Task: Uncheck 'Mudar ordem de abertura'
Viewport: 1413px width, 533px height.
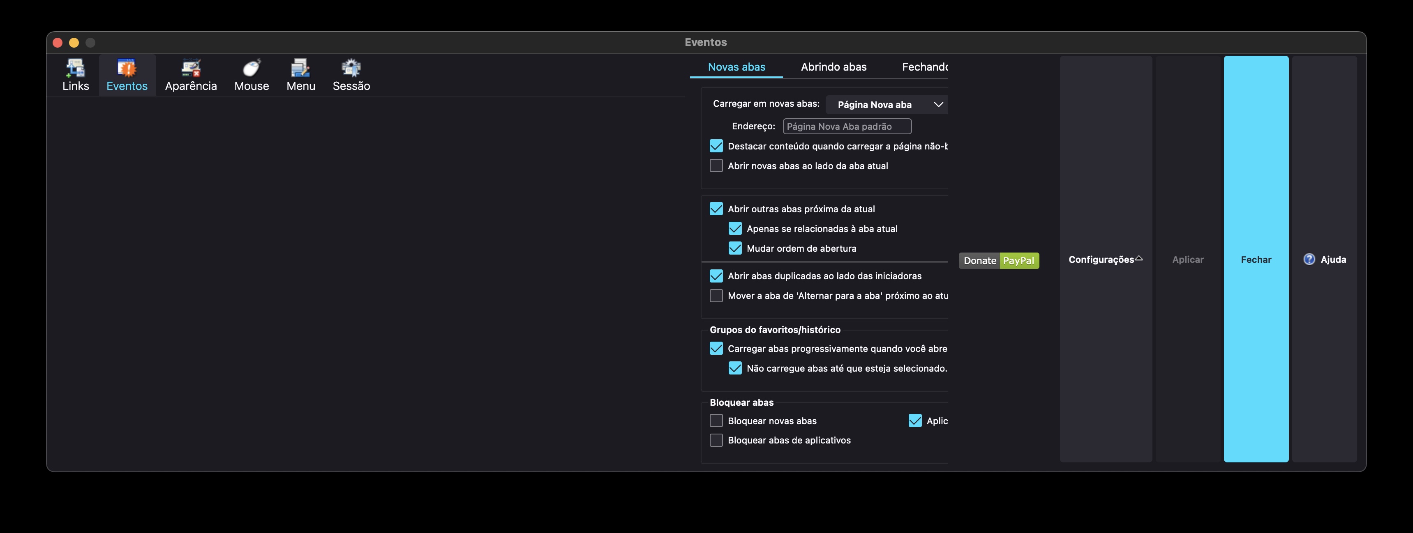Action: pyautogui.click(x=734, y=248)
